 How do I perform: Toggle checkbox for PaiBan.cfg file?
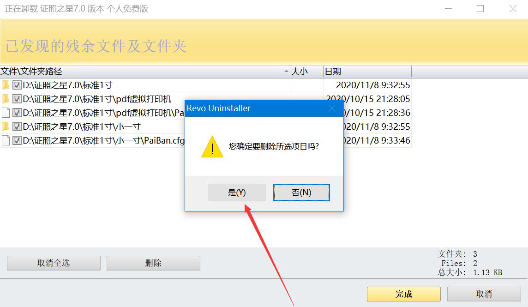17,140
